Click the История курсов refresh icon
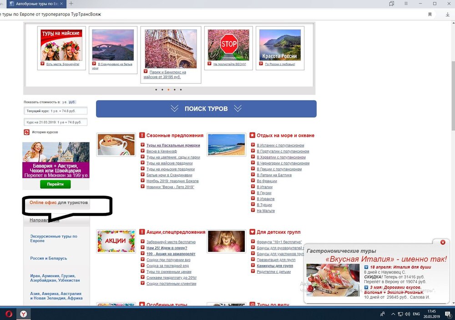455x320 pixels. pyautogui.click(x=27, y=132)
